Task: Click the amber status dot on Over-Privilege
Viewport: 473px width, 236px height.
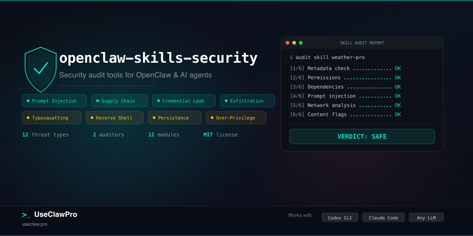Action: point(211,117)
